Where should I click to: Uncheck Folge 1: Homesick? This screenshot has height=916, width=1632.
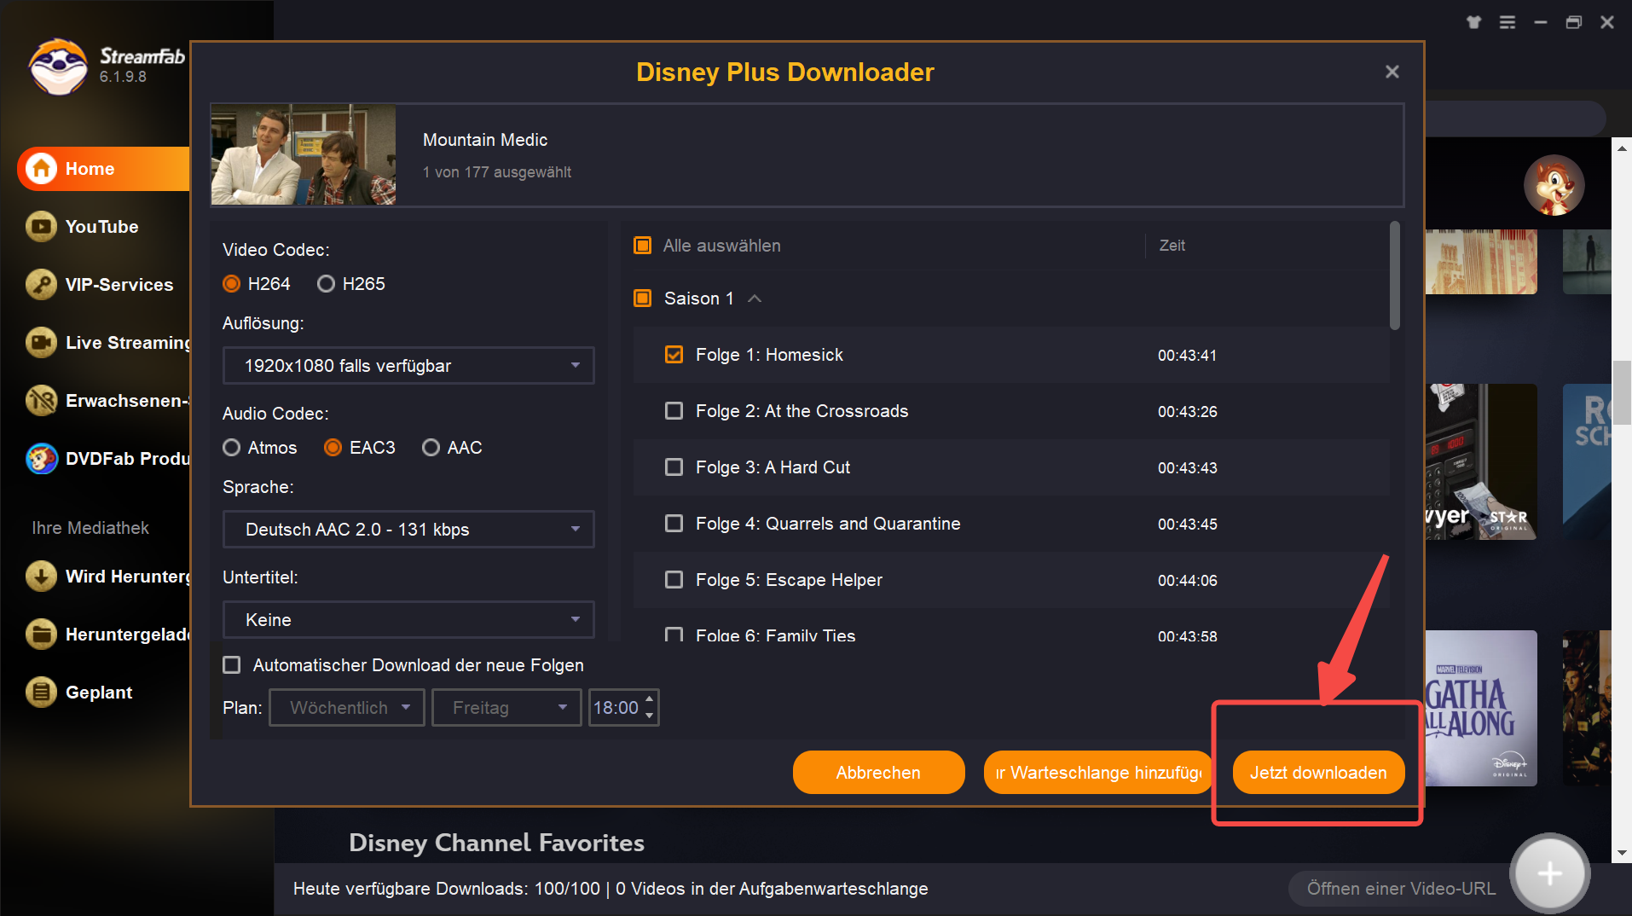coord(674,355)
